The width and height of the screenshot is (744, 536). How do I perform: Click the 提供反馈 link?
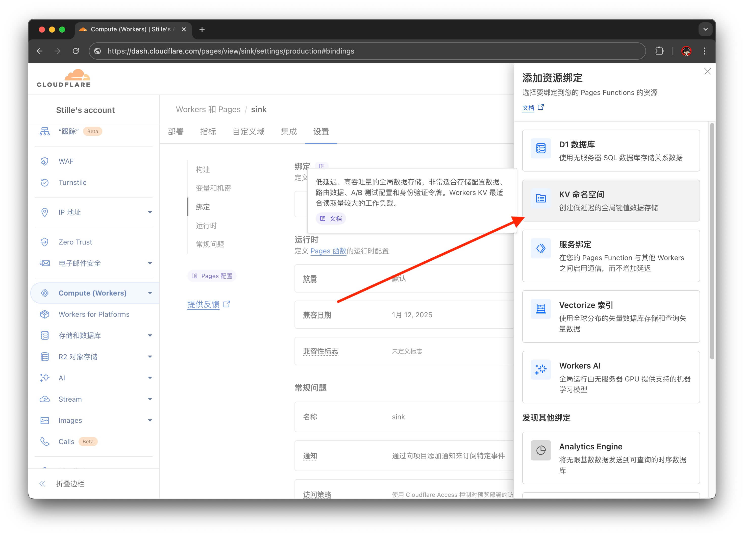[209, 304]
